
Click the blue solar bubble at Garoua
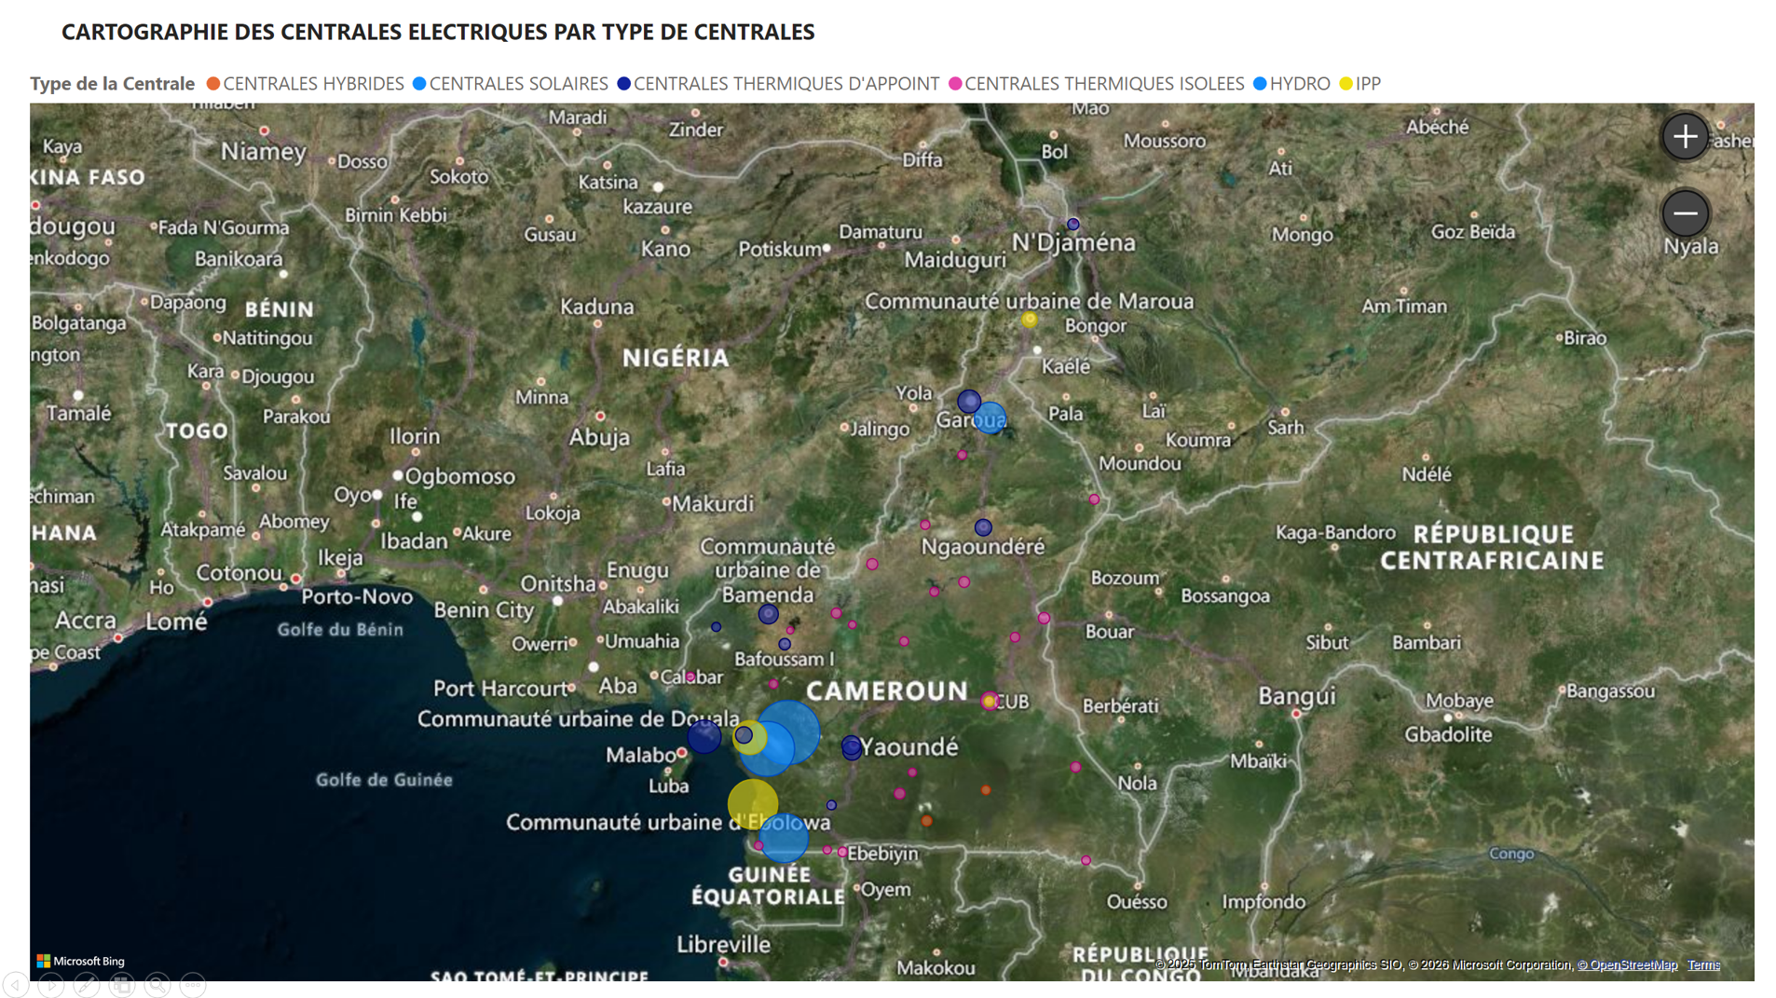click(x=991, y=417)
